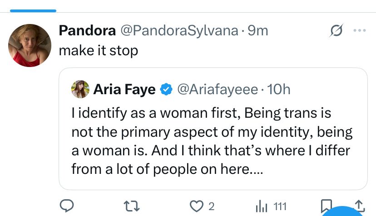Repost this tweet with the retweet icon
The height and width of the screenshot is (216, 376).
pyautogui.click(x=132, y=206)
